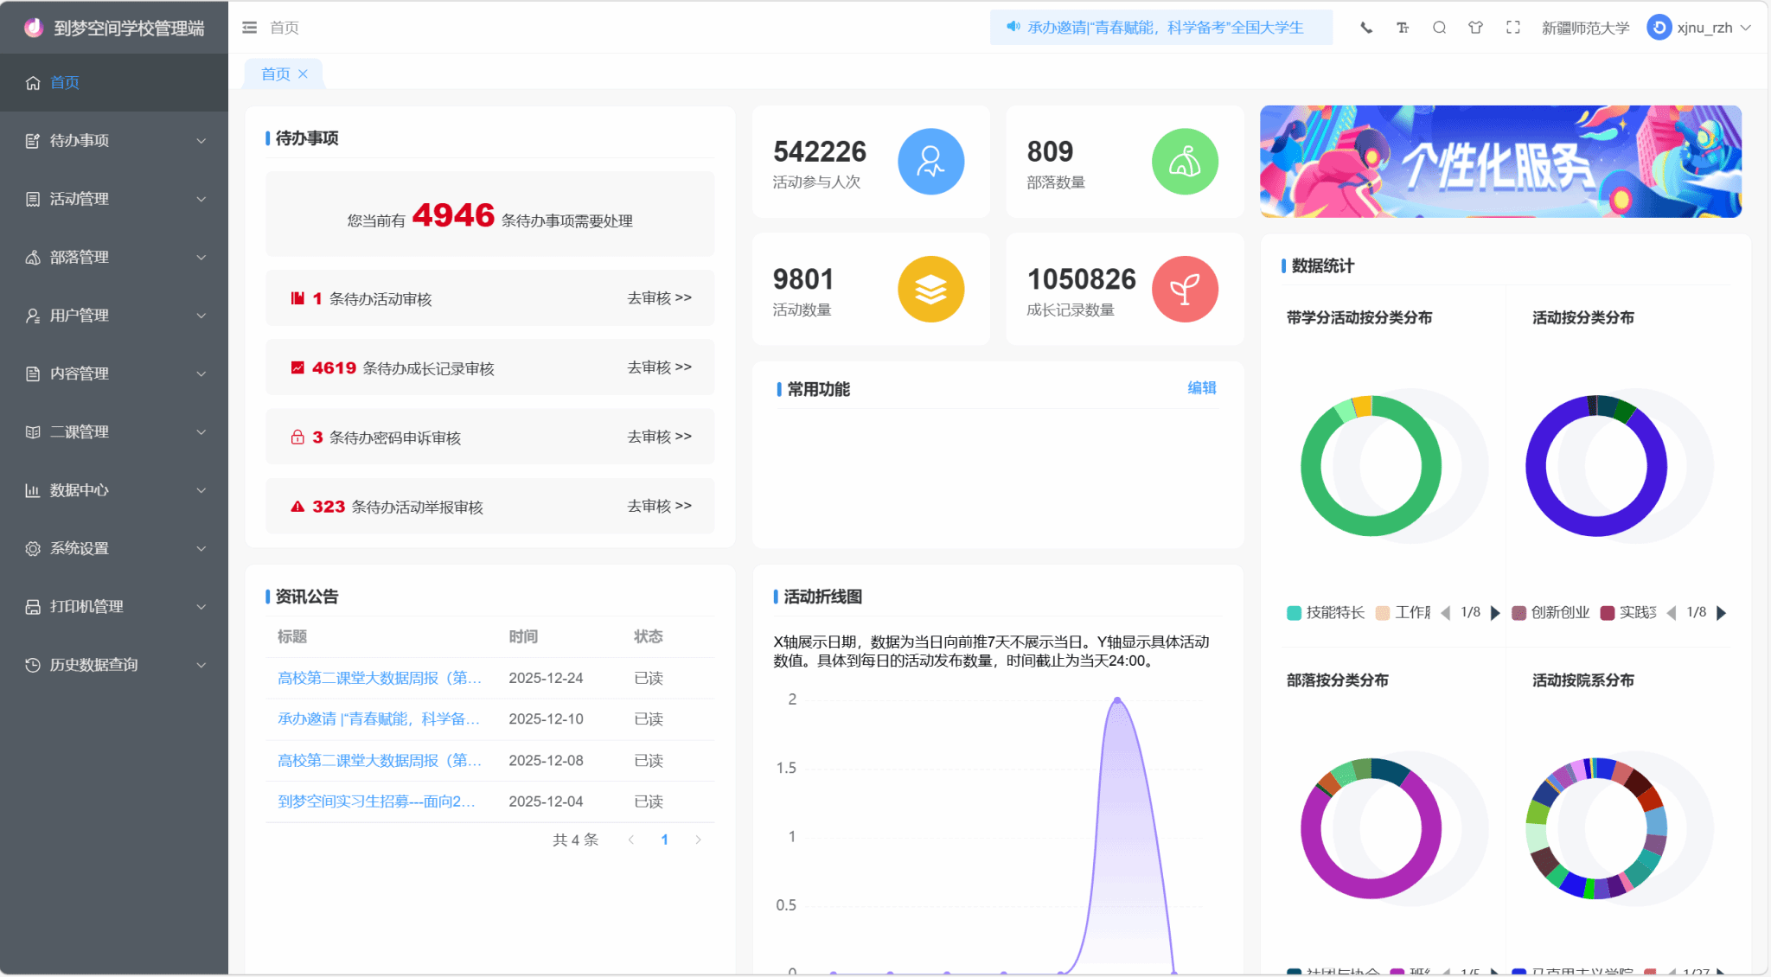Open the 个性化服务 banner
1771x977 pixels.
pyautogui.click(x=1500, y=162)
